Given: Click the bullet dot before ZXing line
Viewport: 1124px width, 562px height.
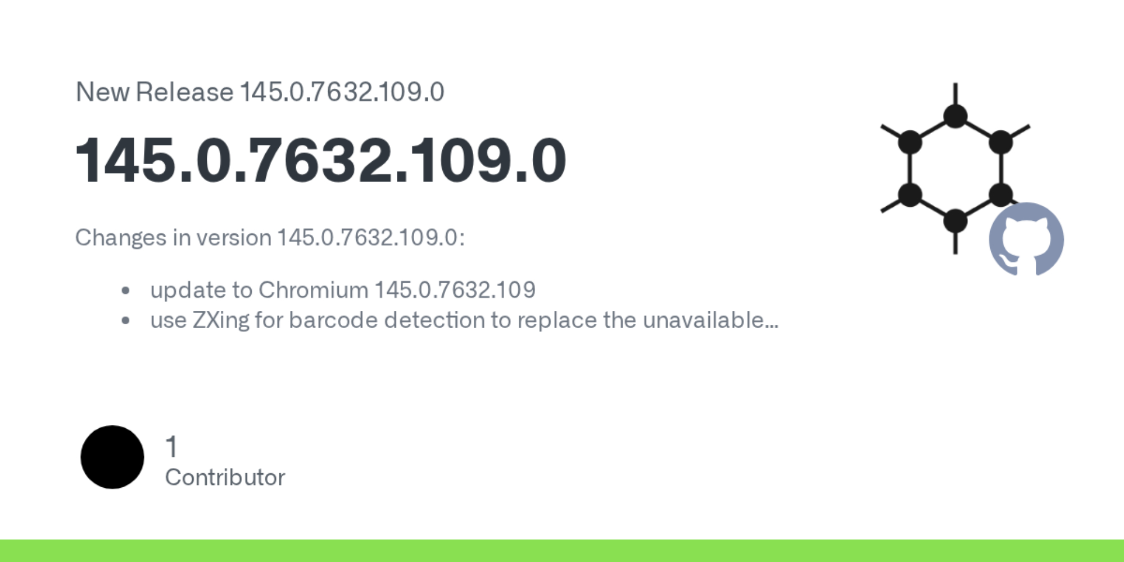Looking at the screenshot, I should 125,321.
